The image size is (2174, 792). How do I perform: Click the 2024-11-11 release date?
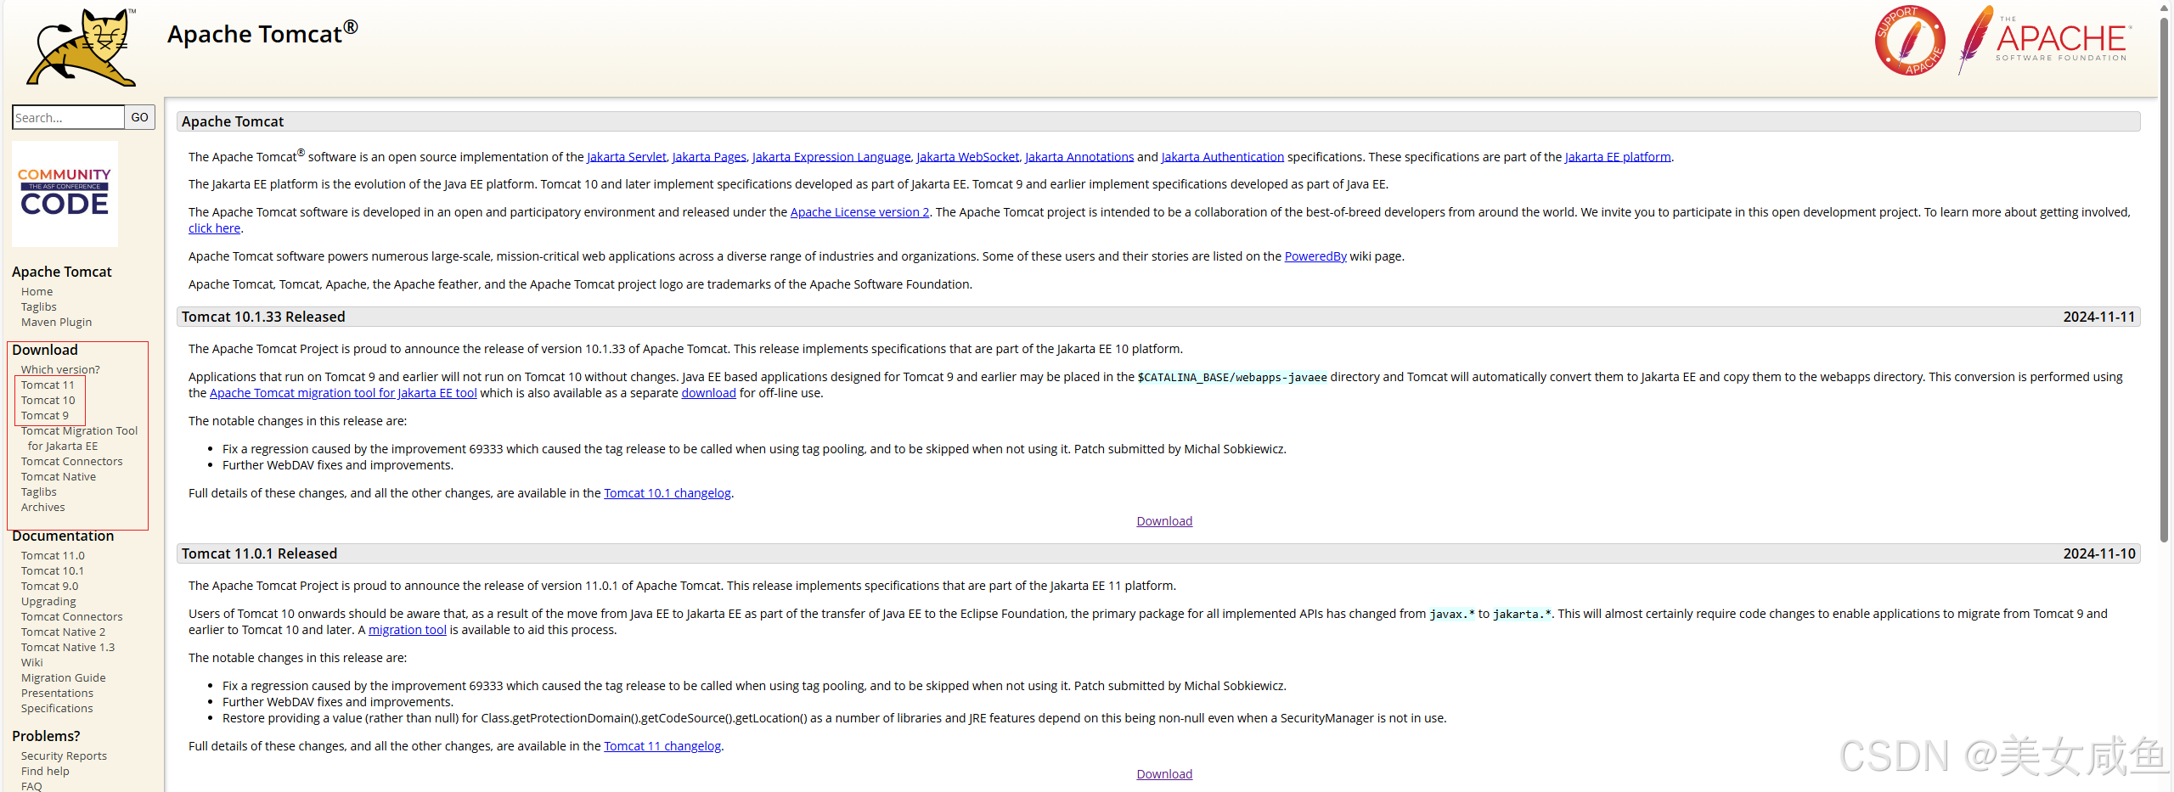pyautogui.click(x=2098, y=317)
